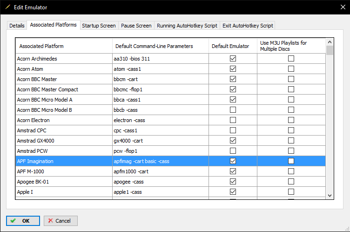Check M3U Playlists for Apogee BK-01
350x232 pixels.
click(x=291, y=182)
